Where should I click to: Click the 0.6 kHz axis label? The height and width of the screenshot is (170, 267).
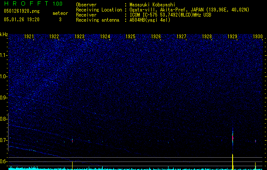(x=3, y=161)
